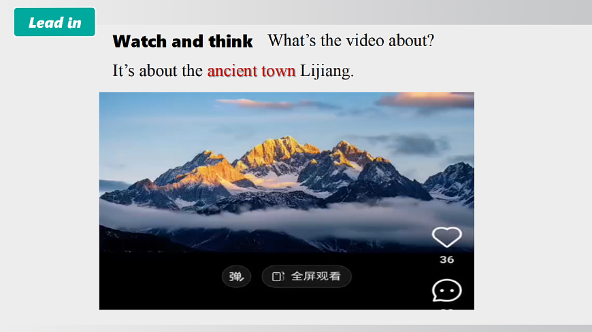592x332 pixels.
Task: Click the rotate-screen icon inside the fullscreen button
Action: click(x=278, y=276)
